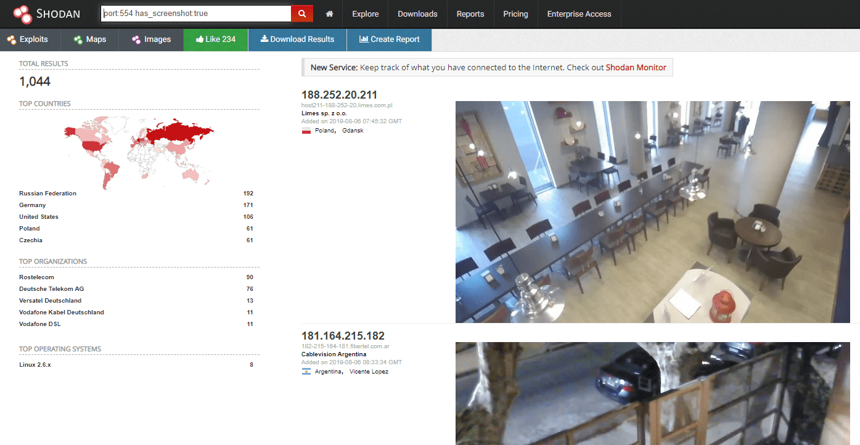Click Create Report button
The width and height of the screenshot is (860, 445).
[389, 39]
